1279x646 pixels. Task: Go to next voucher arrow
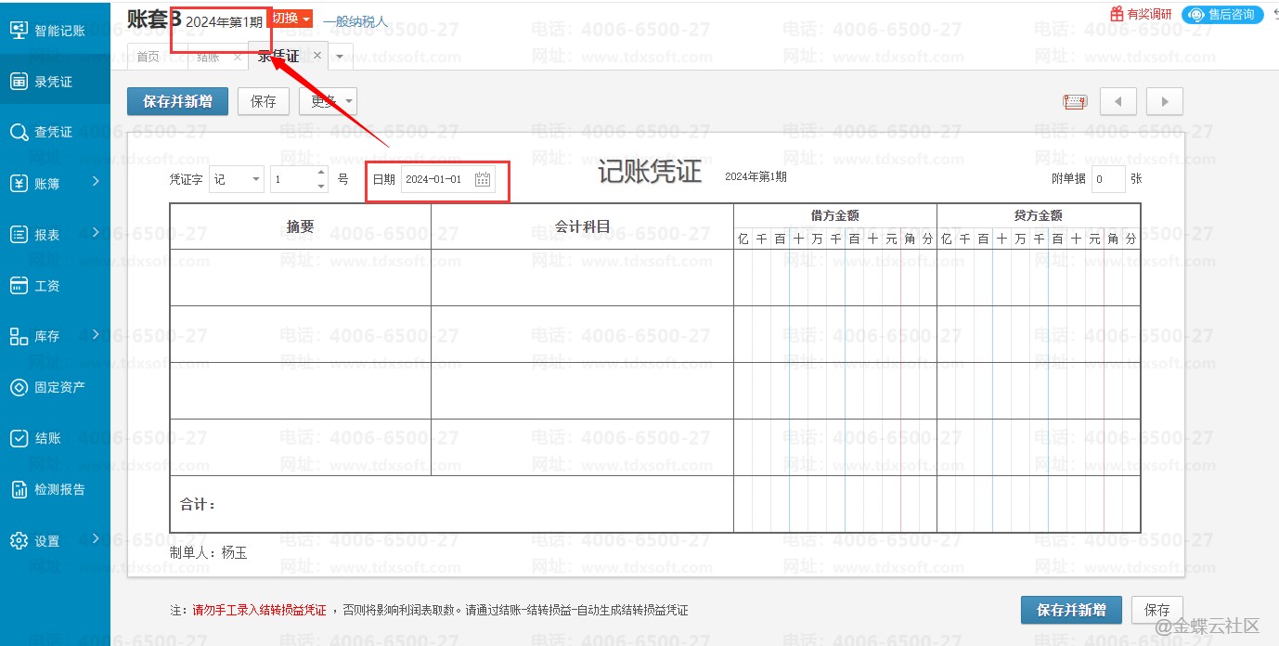click(x=1165, y=101)
